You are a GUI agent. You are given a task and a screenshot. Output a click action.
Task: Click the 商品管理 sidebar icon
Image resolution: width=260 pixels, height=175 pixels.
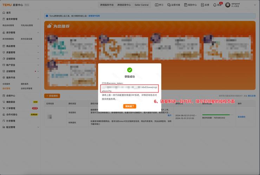pos(4,46)
